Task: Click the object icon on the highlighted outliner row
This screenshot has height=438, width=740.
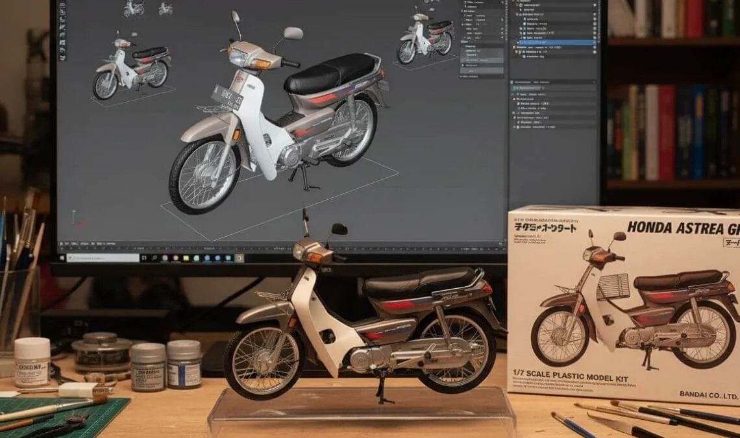Action: pos(523,42)
